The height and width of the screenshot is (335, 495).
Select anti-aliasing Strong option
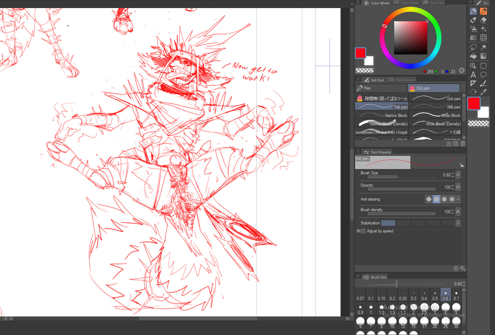[452, 199]
